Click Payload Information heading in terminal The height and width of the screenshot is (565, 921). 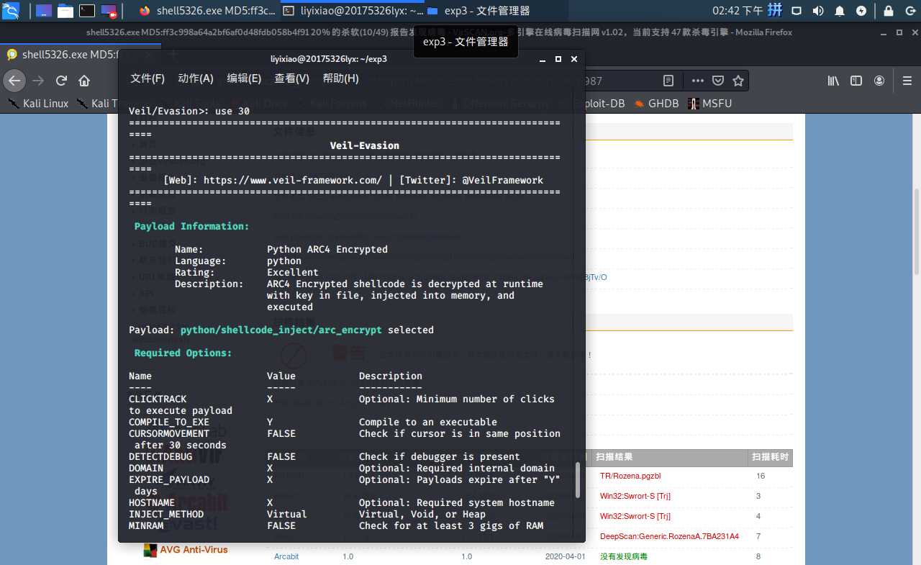[x=192, y=226]
